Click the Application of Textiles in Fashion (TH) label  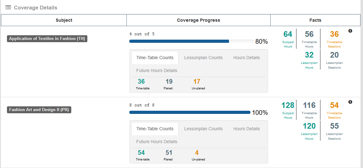pyautogui.click(x=47, y=39)
